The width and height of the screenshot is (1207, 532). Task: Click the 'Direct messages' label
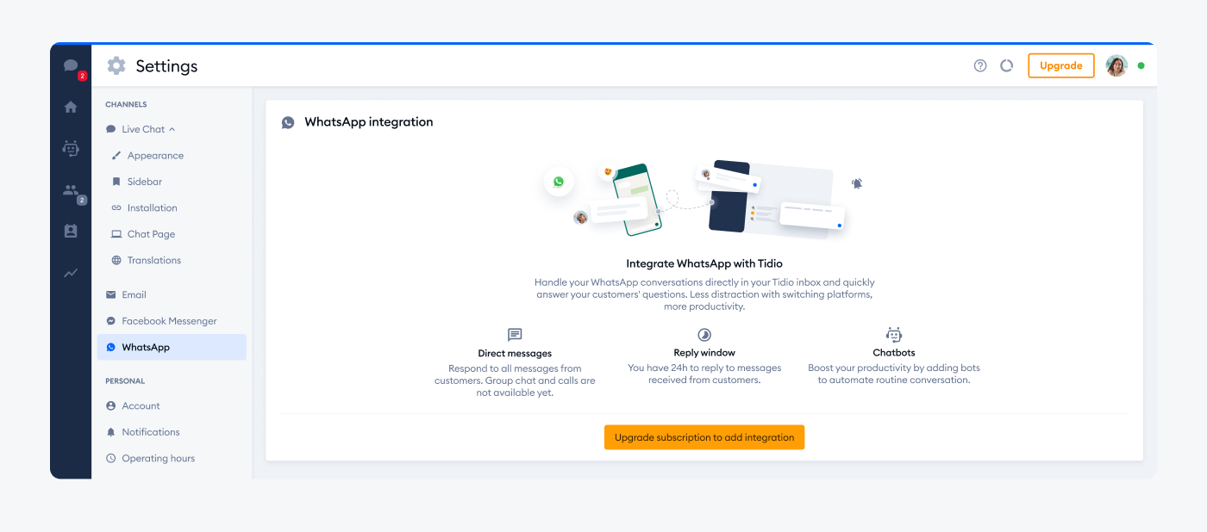[515, 353]
